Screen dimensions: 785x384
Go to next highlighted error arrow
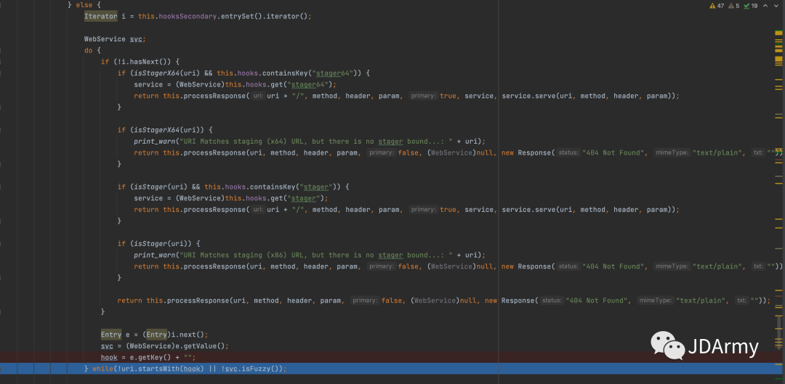[x=776, y=6]
